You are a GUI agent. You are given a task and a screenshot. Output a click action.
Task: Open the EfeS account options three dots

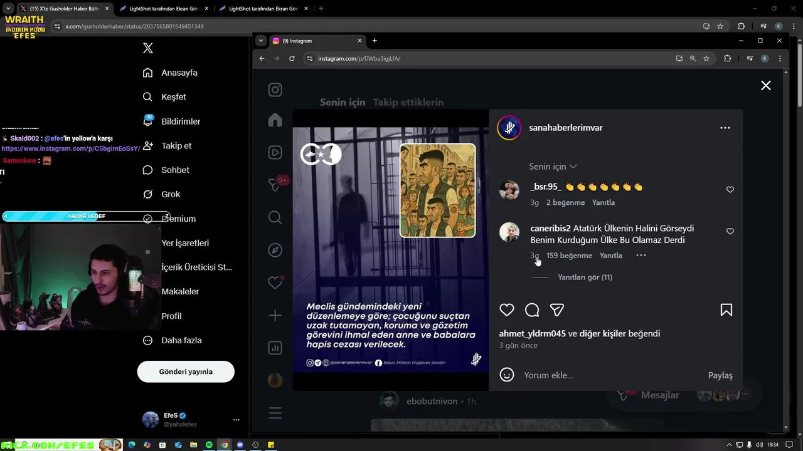[237, 420]
